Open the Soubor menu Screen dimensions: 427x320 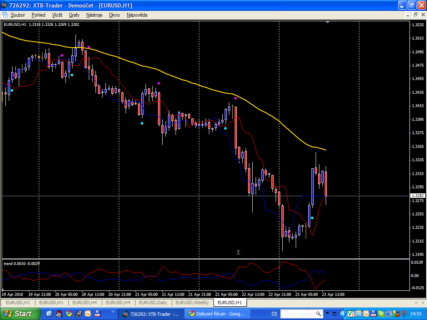18,15
